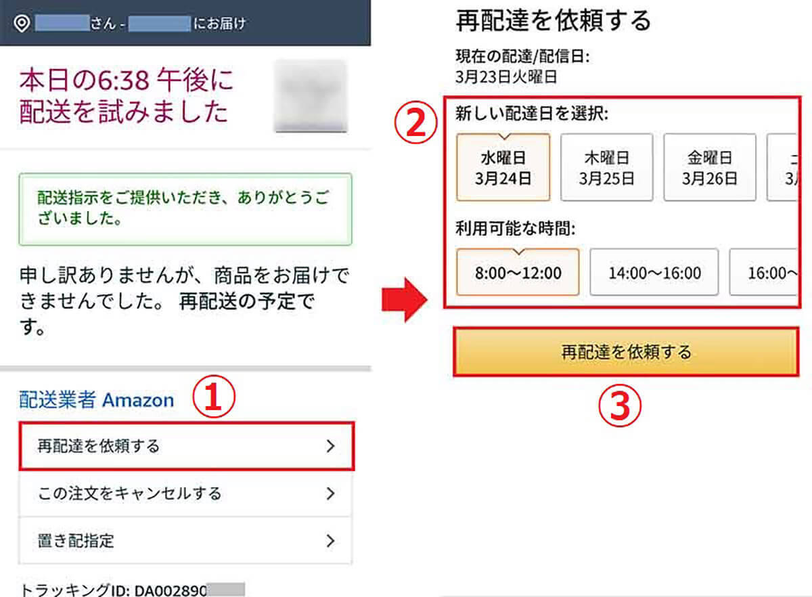The image size is (812, 597).
Task: Click chevron arrow next to 置き配指定
Action: [x=330, y=541]
